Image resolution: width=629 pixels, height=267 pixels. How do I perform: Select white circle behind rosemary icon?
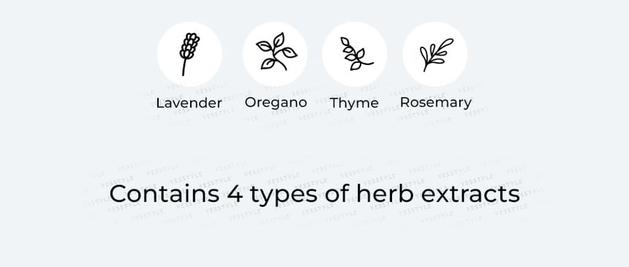(435, 54)
